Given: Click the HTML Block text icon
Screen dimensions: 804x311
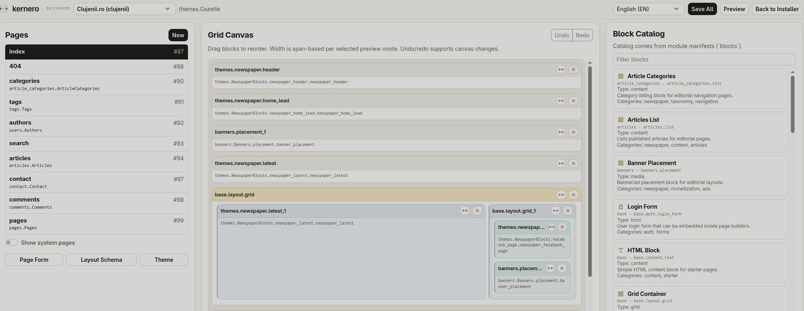Looking at the screenshot, I should pos(621,250).
